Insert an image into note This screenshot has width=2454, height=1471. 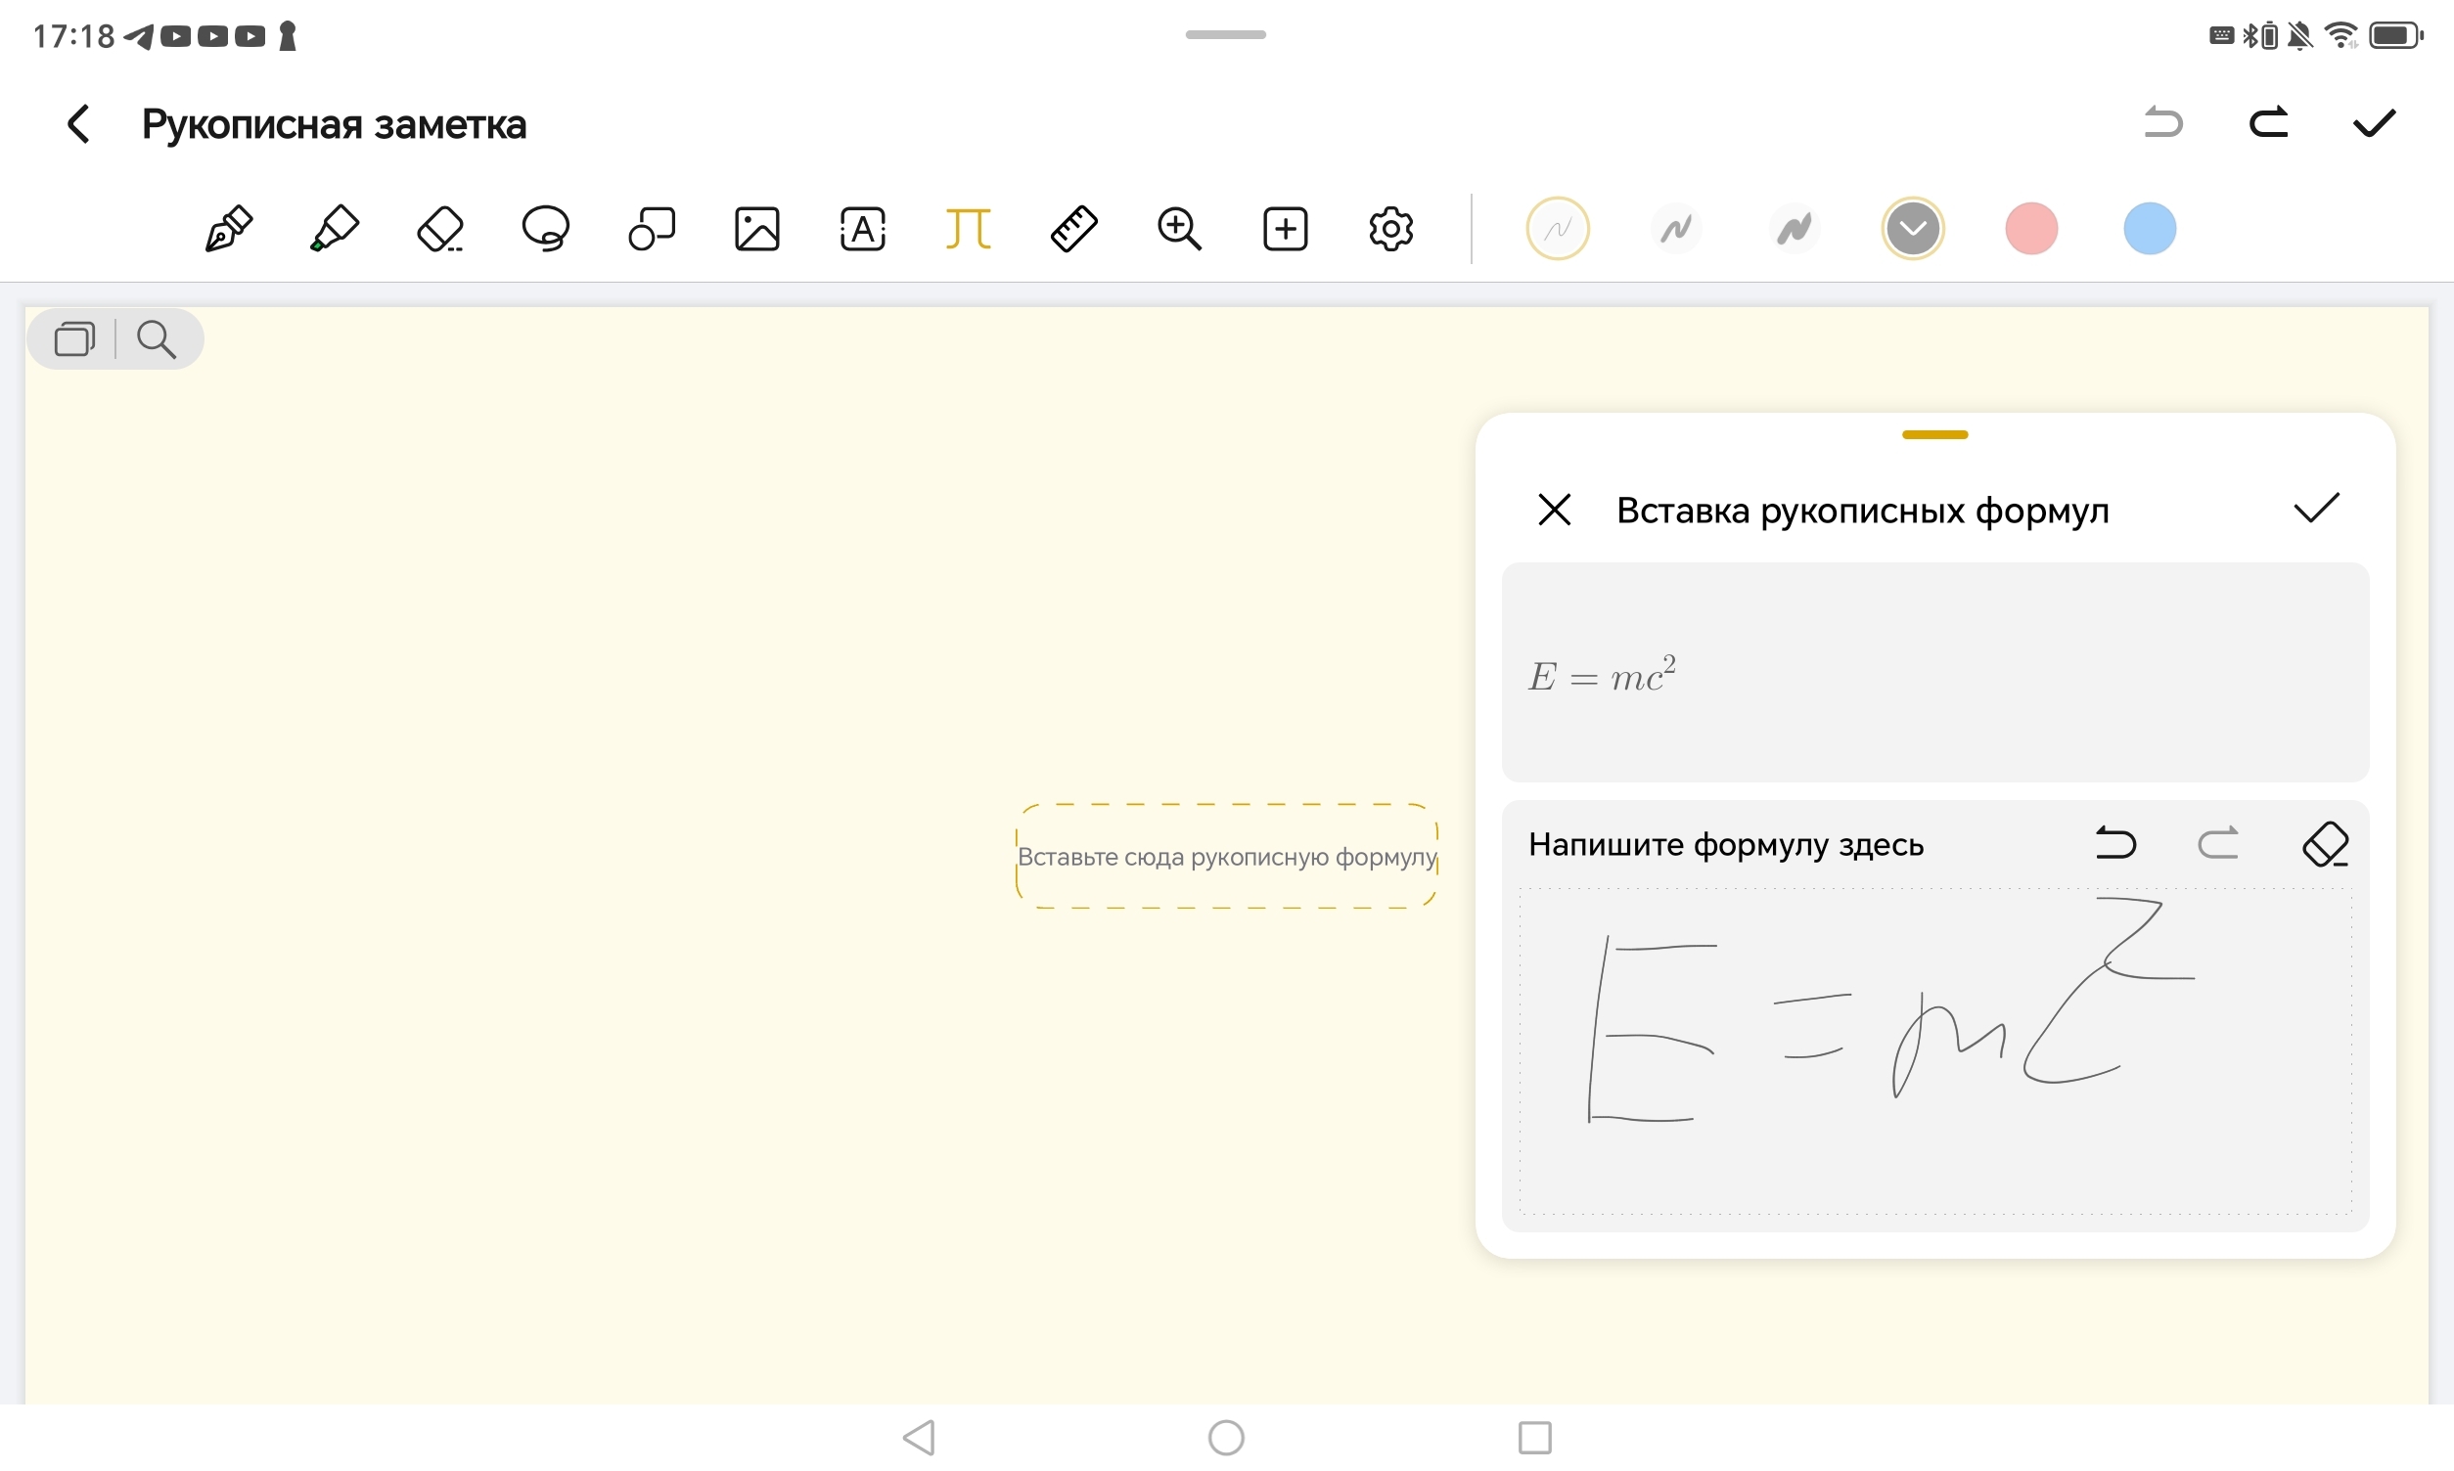756,229
